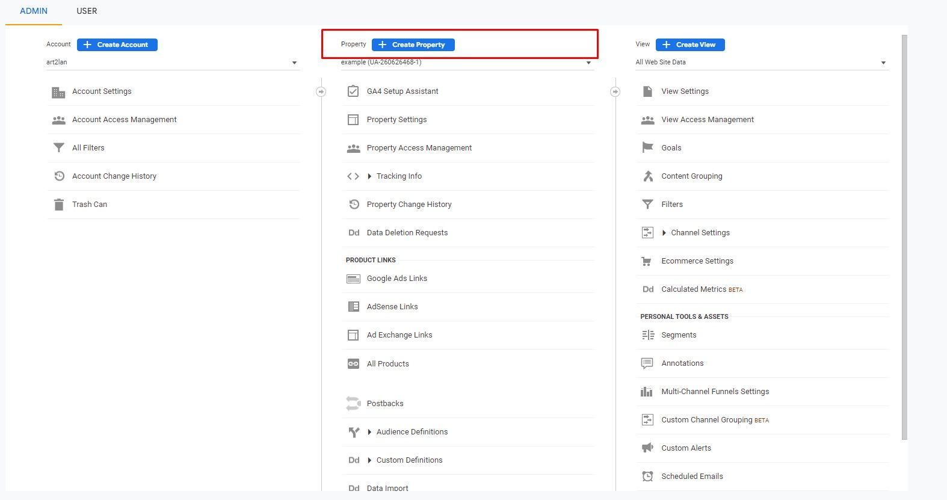
Task: Click the View Access Management people icon
Action: (x=647, y=120)
